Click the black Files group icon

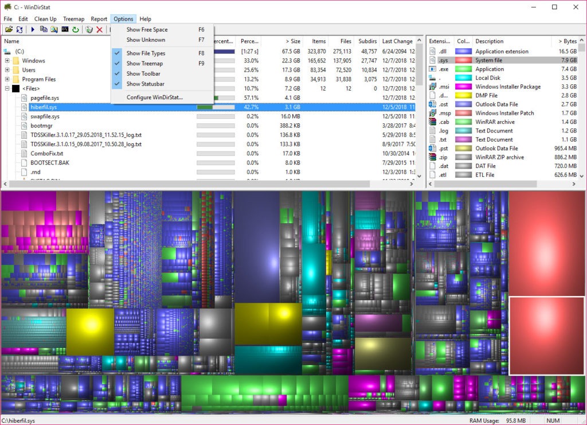click(15, 89)
